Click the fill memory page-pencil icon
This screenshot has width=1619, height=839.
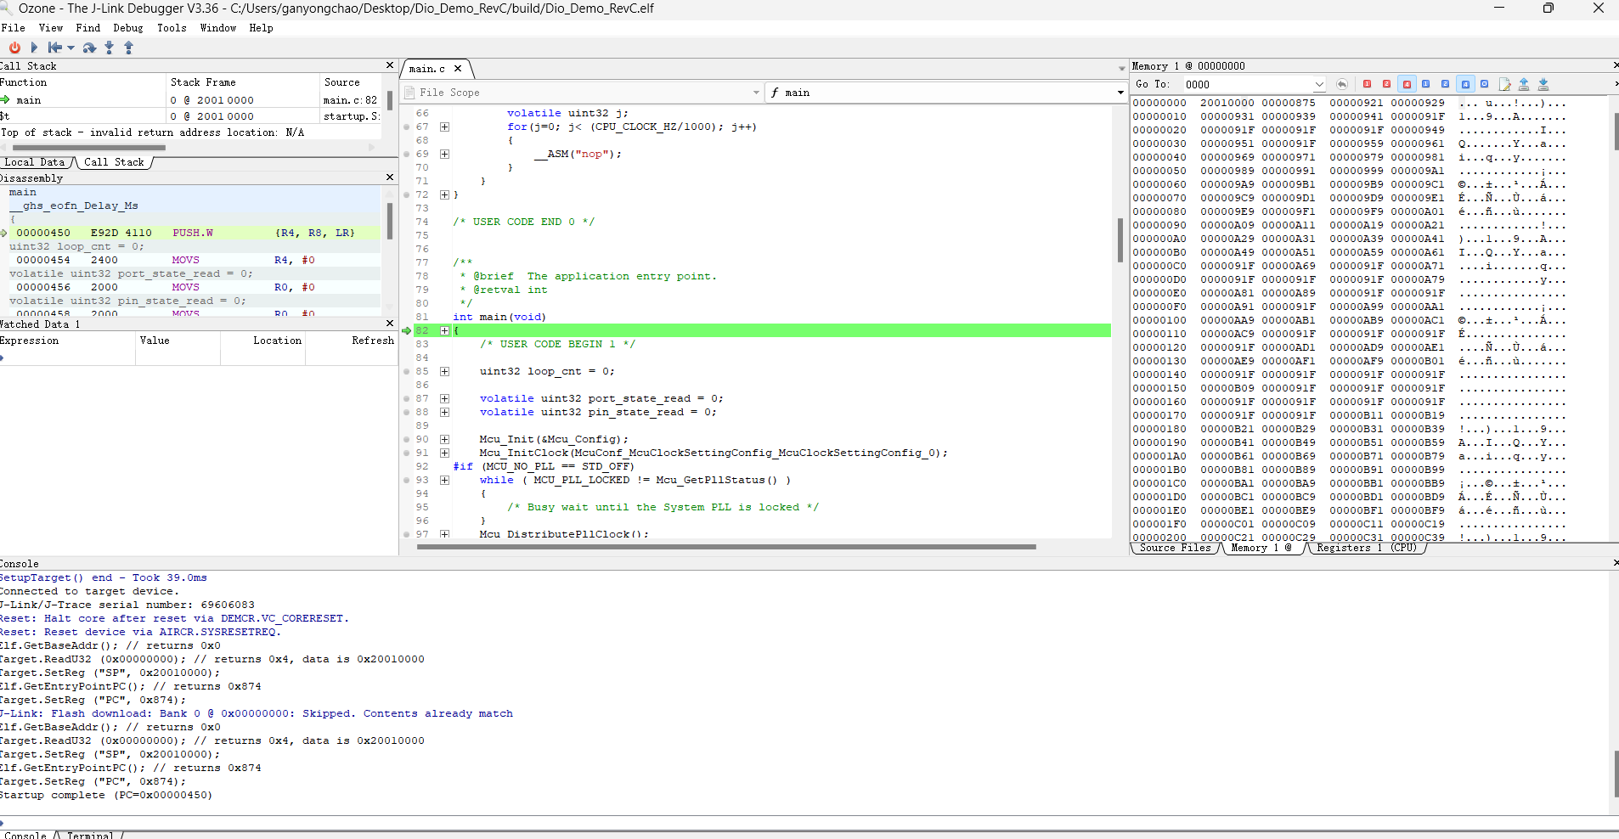click(x=1504, y=84)
